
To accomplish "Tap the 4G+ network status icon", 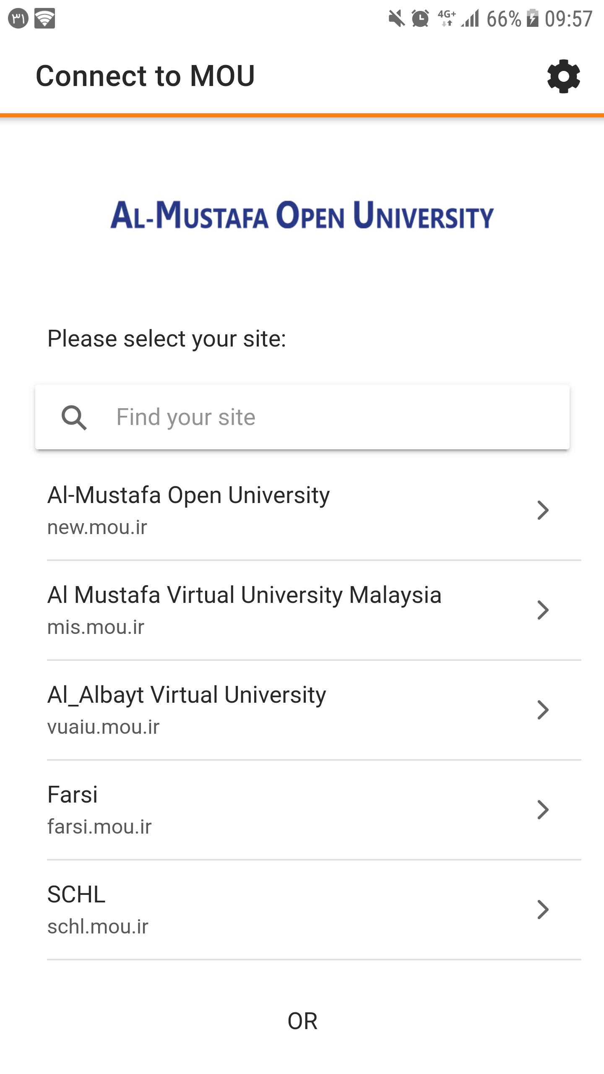I will (446, 19).
